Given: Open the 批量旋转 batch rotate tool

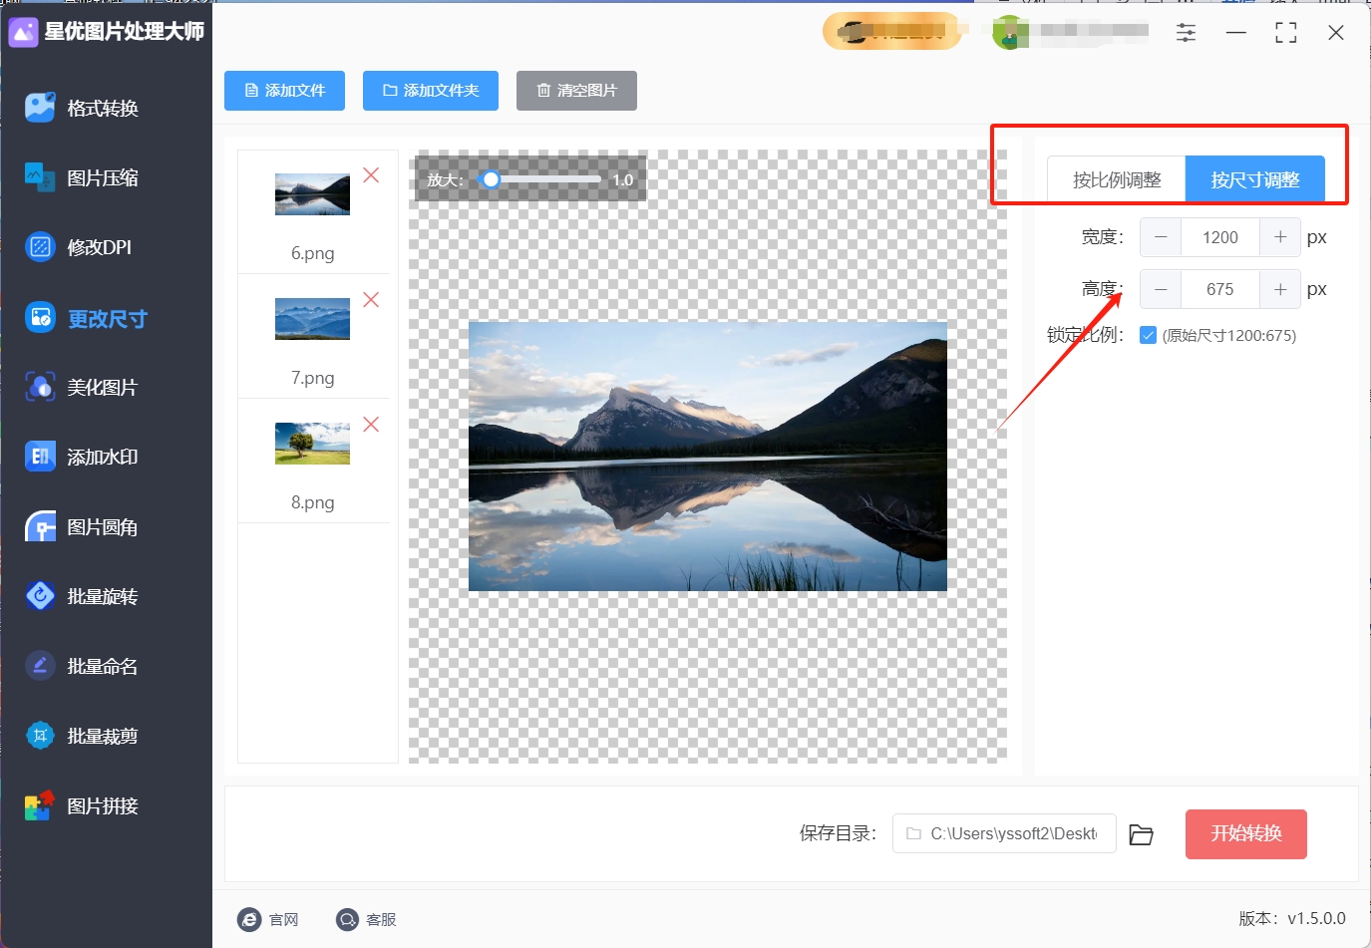Looking at the screenshot, I should pos(82,596).
